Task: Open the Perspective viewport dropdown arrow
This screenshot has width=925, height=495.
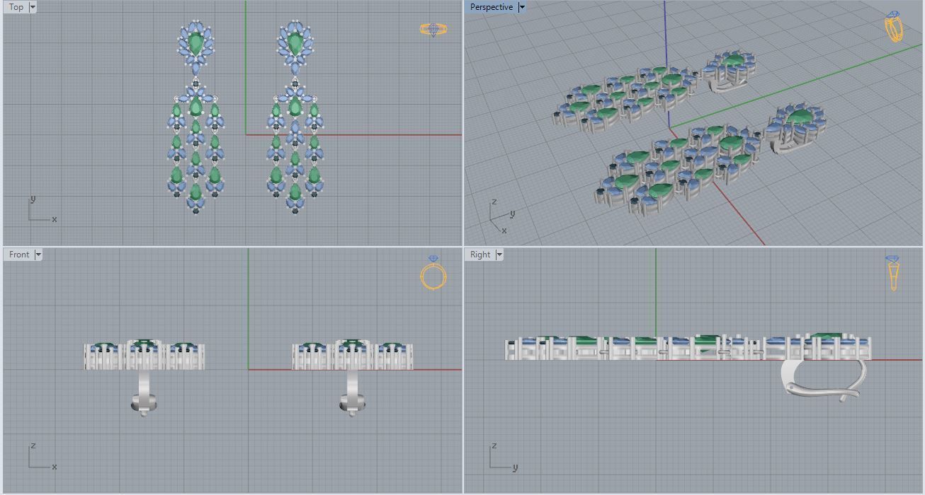Action: point(522,7)
